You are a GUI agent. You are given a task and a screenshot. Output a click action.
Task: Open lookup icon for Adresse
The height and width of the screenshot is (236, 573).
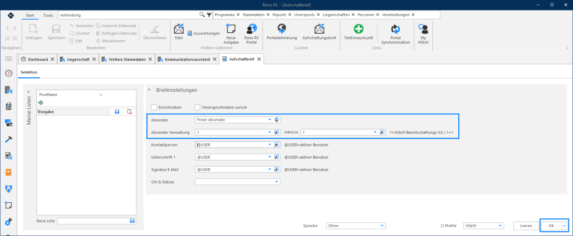[x=382, y=132]
